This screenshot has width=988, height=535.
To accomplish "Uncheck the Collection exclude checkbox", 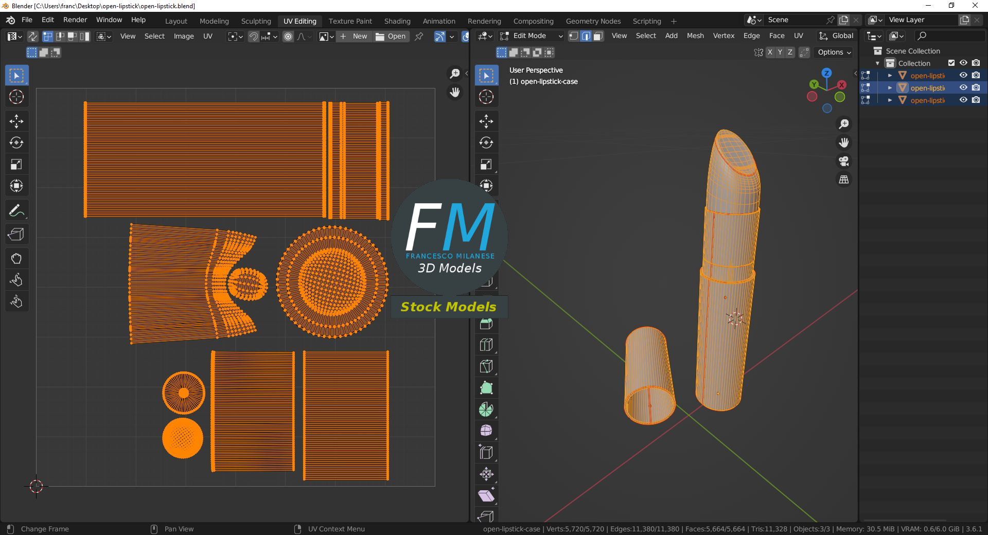I will coord(951,63).
